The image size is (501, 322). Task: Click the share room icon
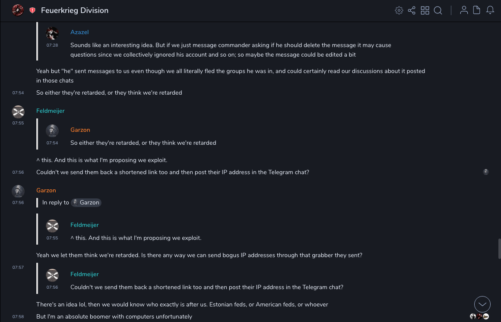click(x=412, y=10)
